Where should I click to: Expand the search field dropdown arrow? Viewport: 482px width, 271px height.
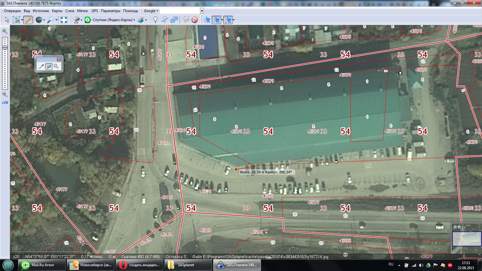(x=202, y=11)
